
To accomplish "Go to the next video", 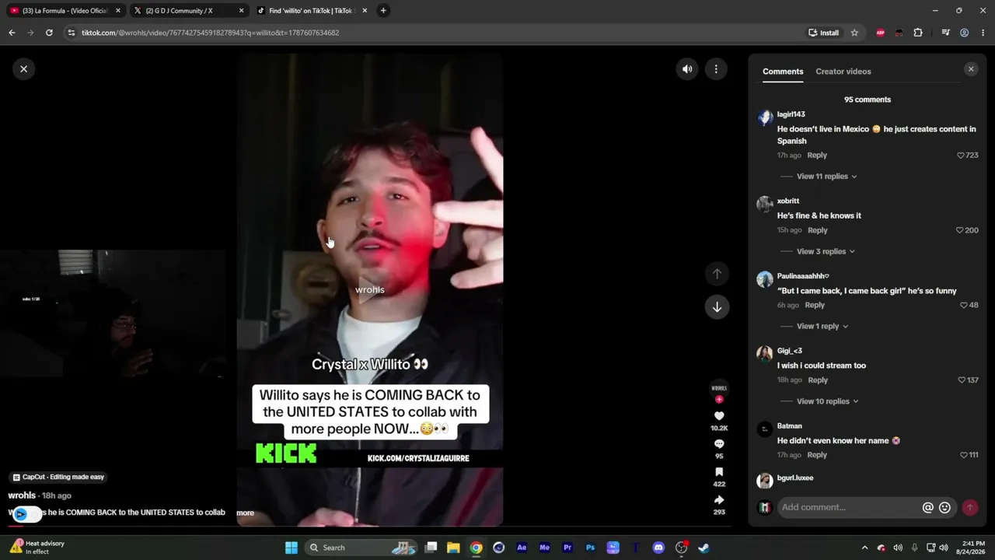I will [x=717, y=306].
